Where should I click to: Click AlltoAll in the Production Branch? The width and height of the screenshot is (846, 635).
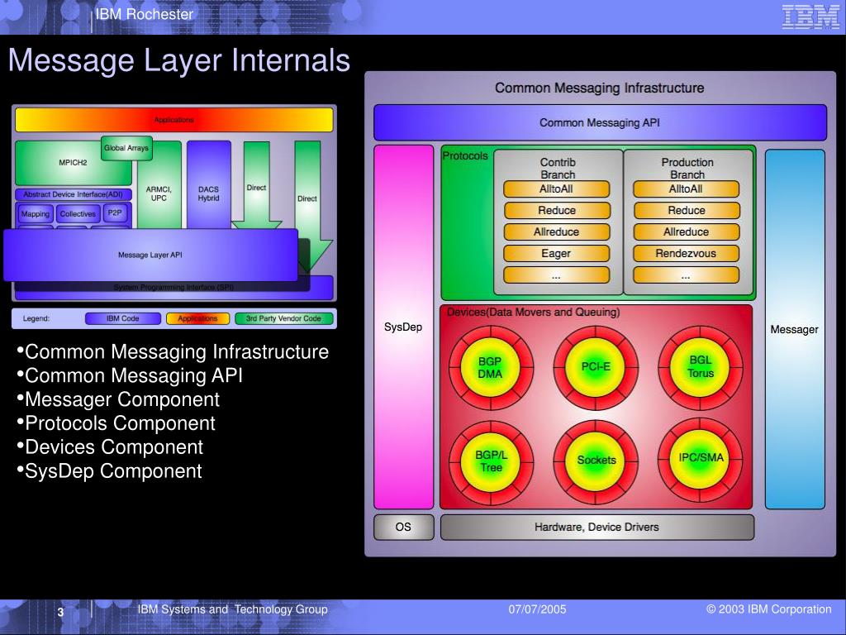tap(687, 189)
